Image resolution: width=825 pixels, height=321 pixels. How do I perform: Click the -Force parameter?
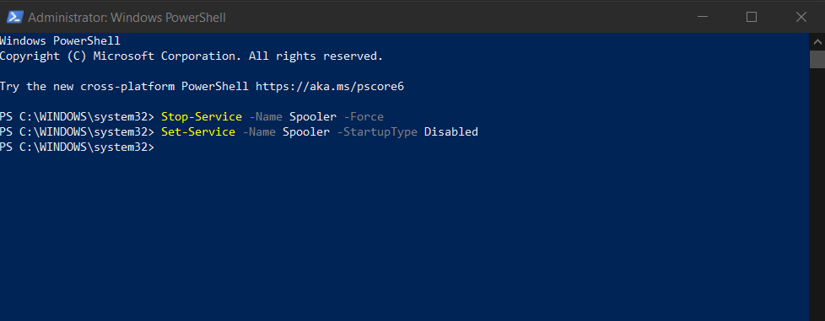[x=364, y=116]
